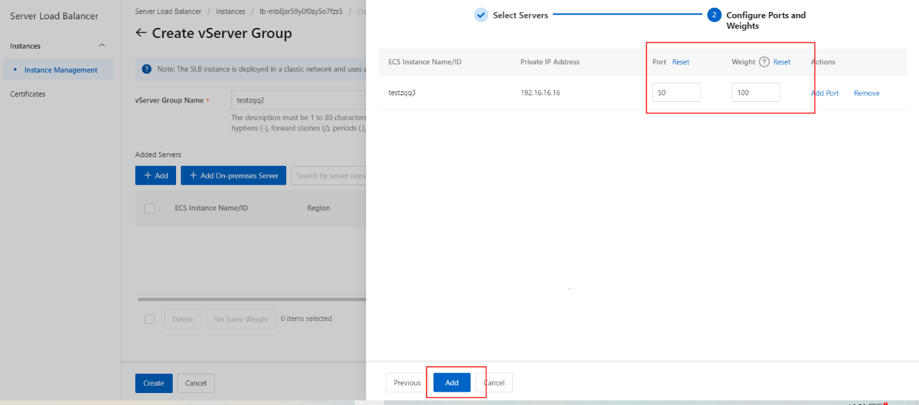Click the search by server name field
The width and height of the screenshot is (919, 405).
point(329,175)
